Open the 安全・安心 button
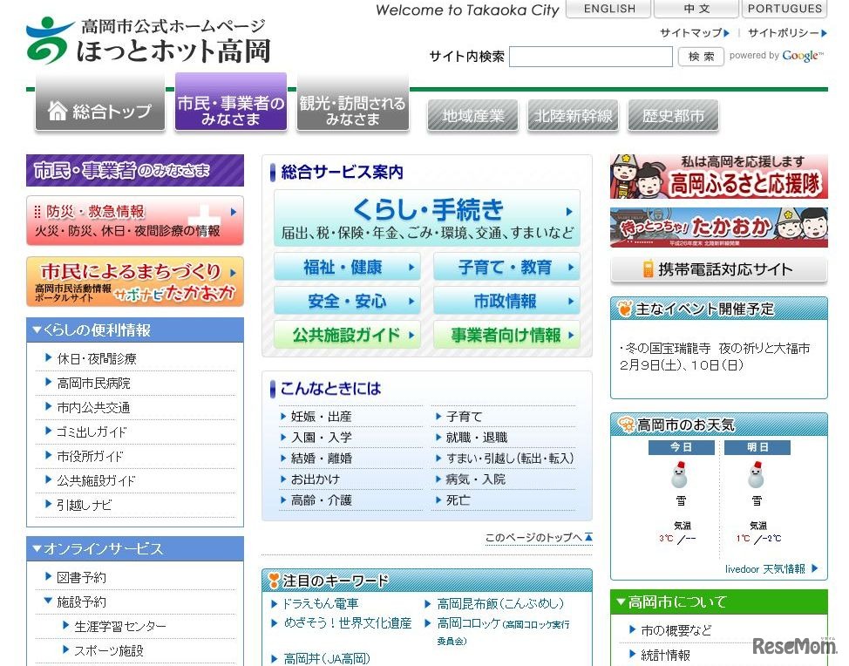Viewport: 849px width, 666px height. (x=347, y=301)
